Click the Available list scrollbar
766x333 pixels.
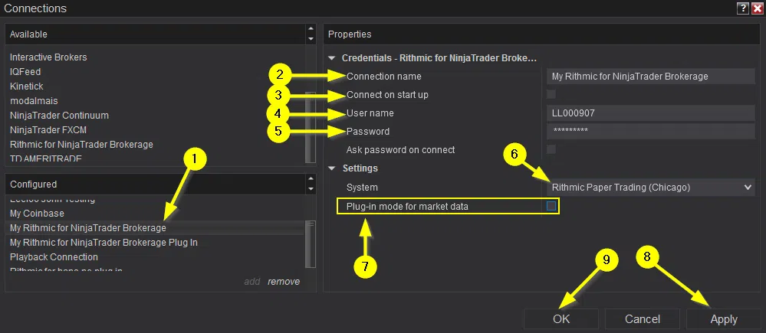(x=311, y=128)
